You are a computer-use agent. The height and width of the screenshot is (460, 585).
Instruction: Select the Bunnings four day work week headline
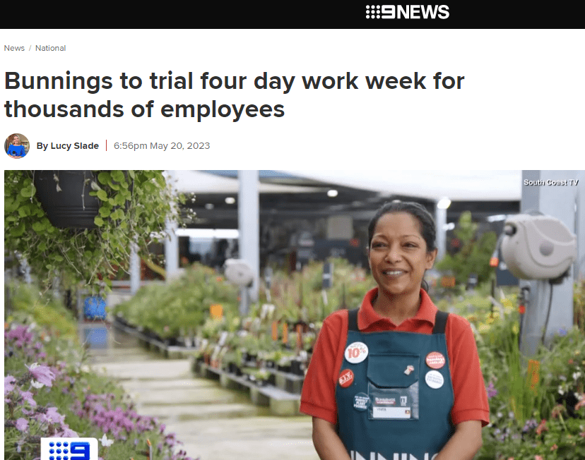click(x=235, y=95)
